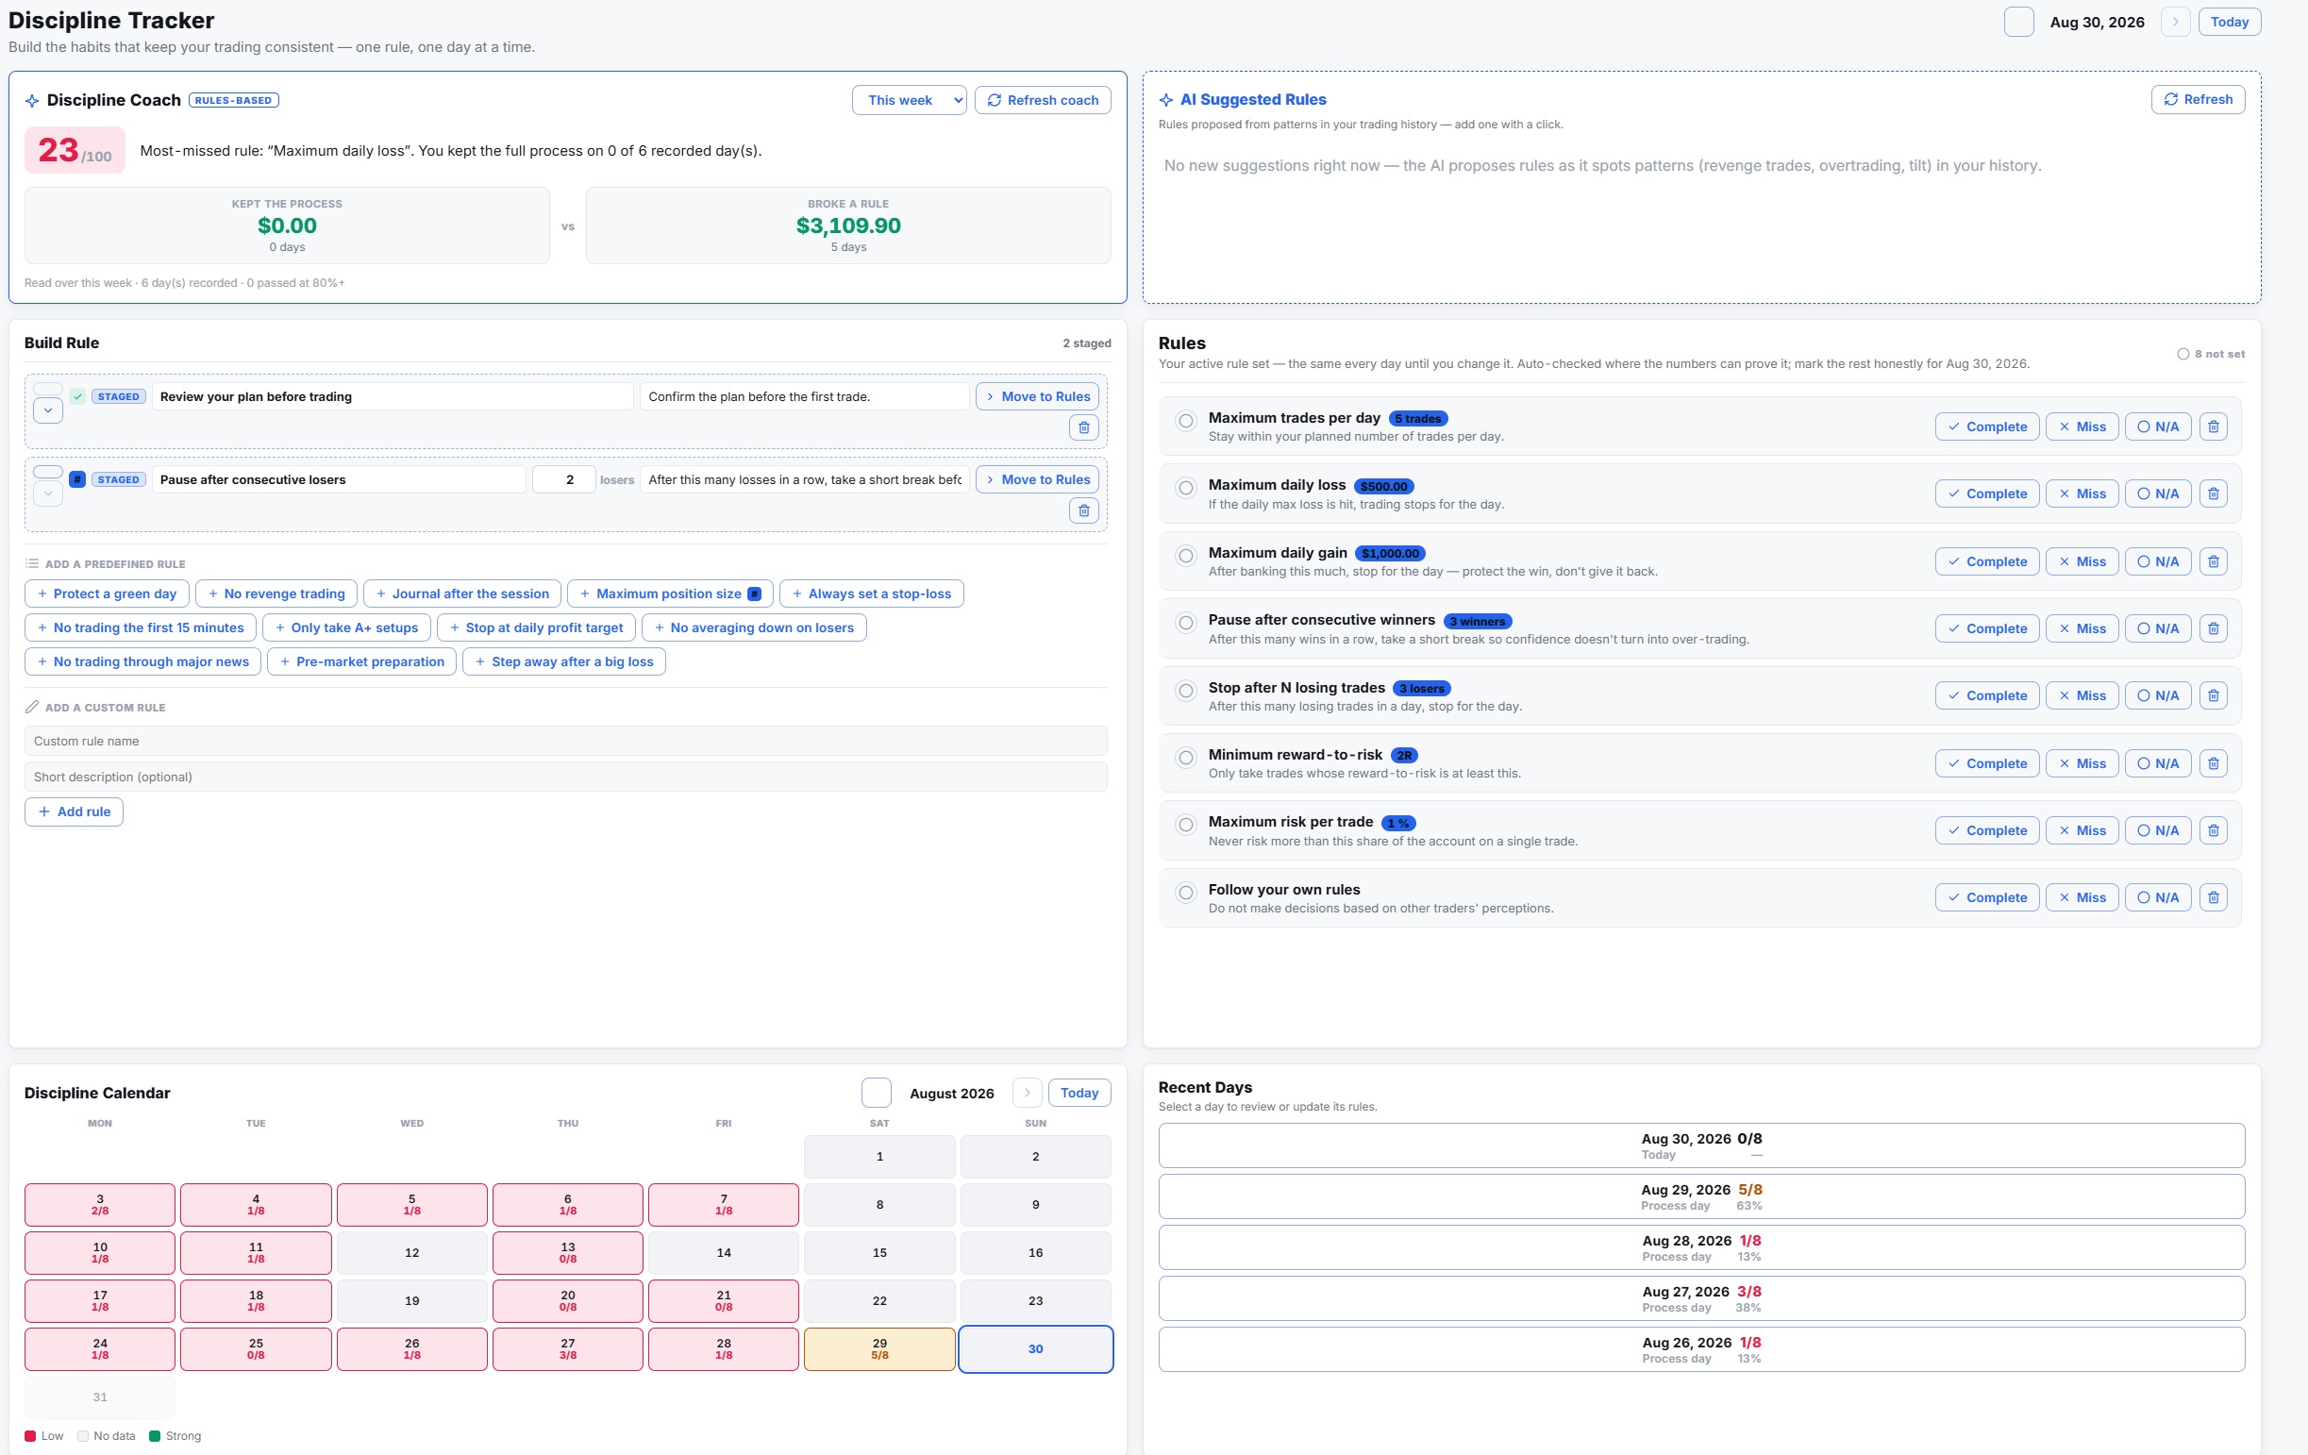
Task: Open Aug 26, 2026 in Recent Days
Action: pos(1701,1348)
